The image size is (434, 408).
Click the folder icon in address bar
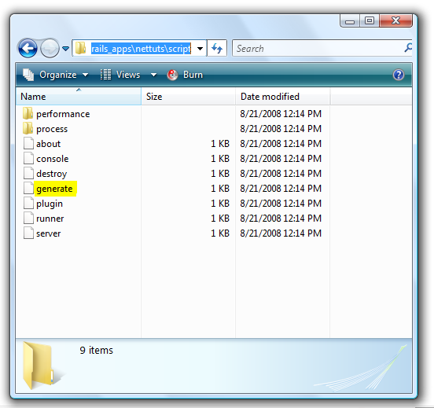pos(80,48)
